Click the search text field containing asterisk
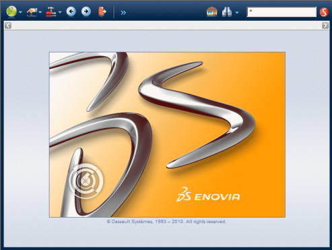The height and width of the screenshot is (250, 332). pyautogui.click(x=281, y=11)
